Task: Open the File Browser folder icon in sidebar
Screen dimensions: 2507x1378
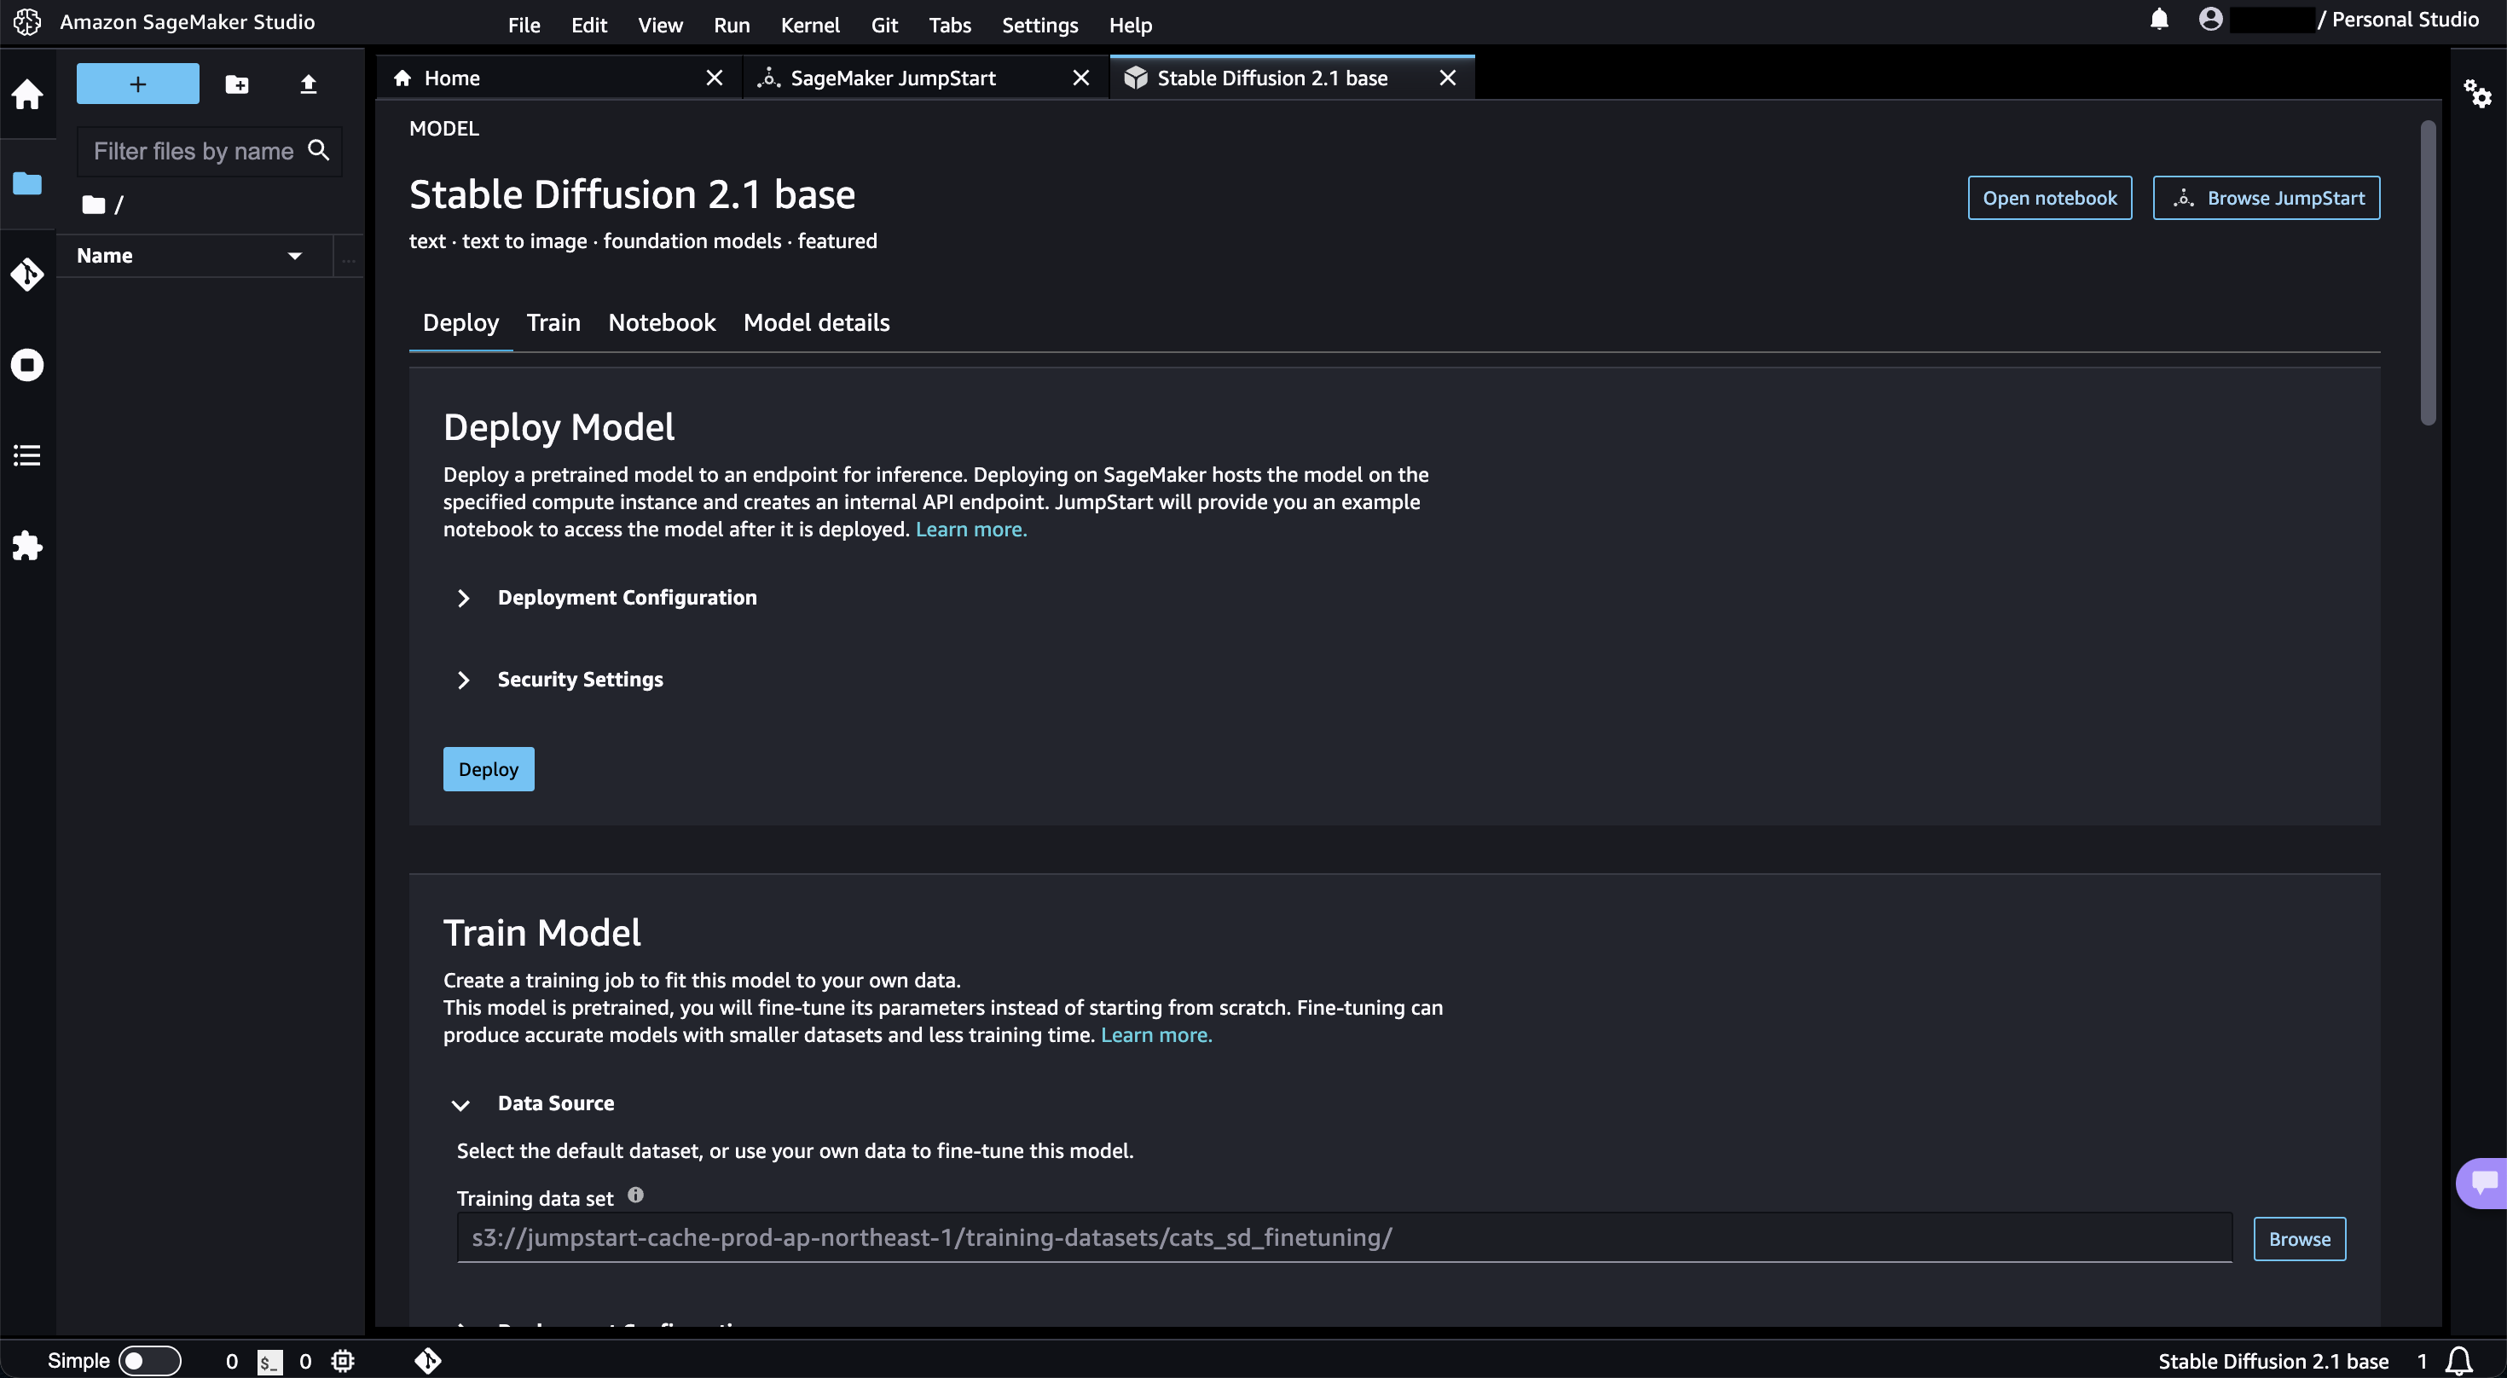Action: pos(27,183)
